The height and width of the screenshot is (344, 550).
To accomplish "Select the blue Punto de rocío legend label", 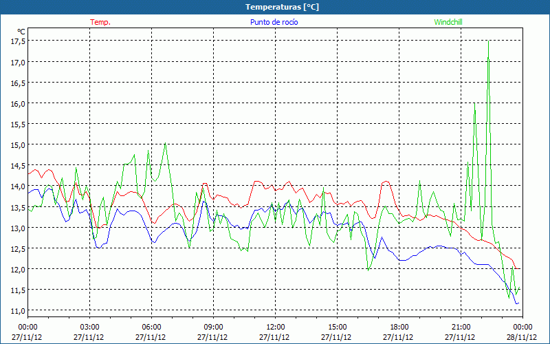I will click(274, 22).
